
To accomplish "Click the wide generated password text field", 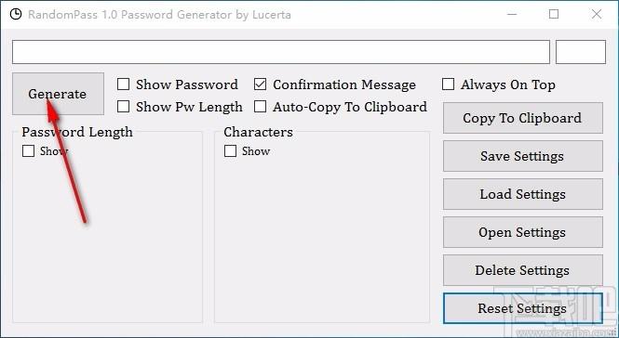I will click(x=281, y=52).
